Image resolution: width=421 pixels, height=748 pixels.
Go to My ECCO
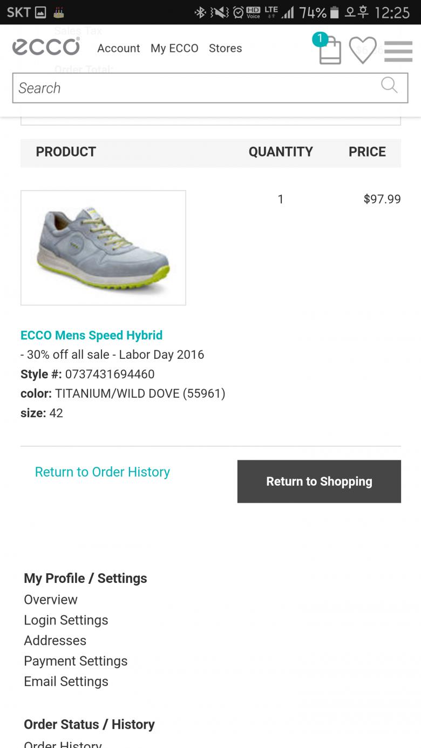pos(174,48)
